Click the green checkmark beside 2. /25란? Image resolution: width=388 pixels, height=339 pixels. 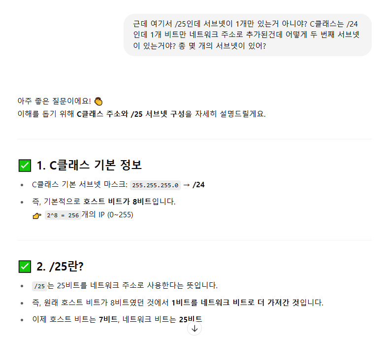pos(25,267)
